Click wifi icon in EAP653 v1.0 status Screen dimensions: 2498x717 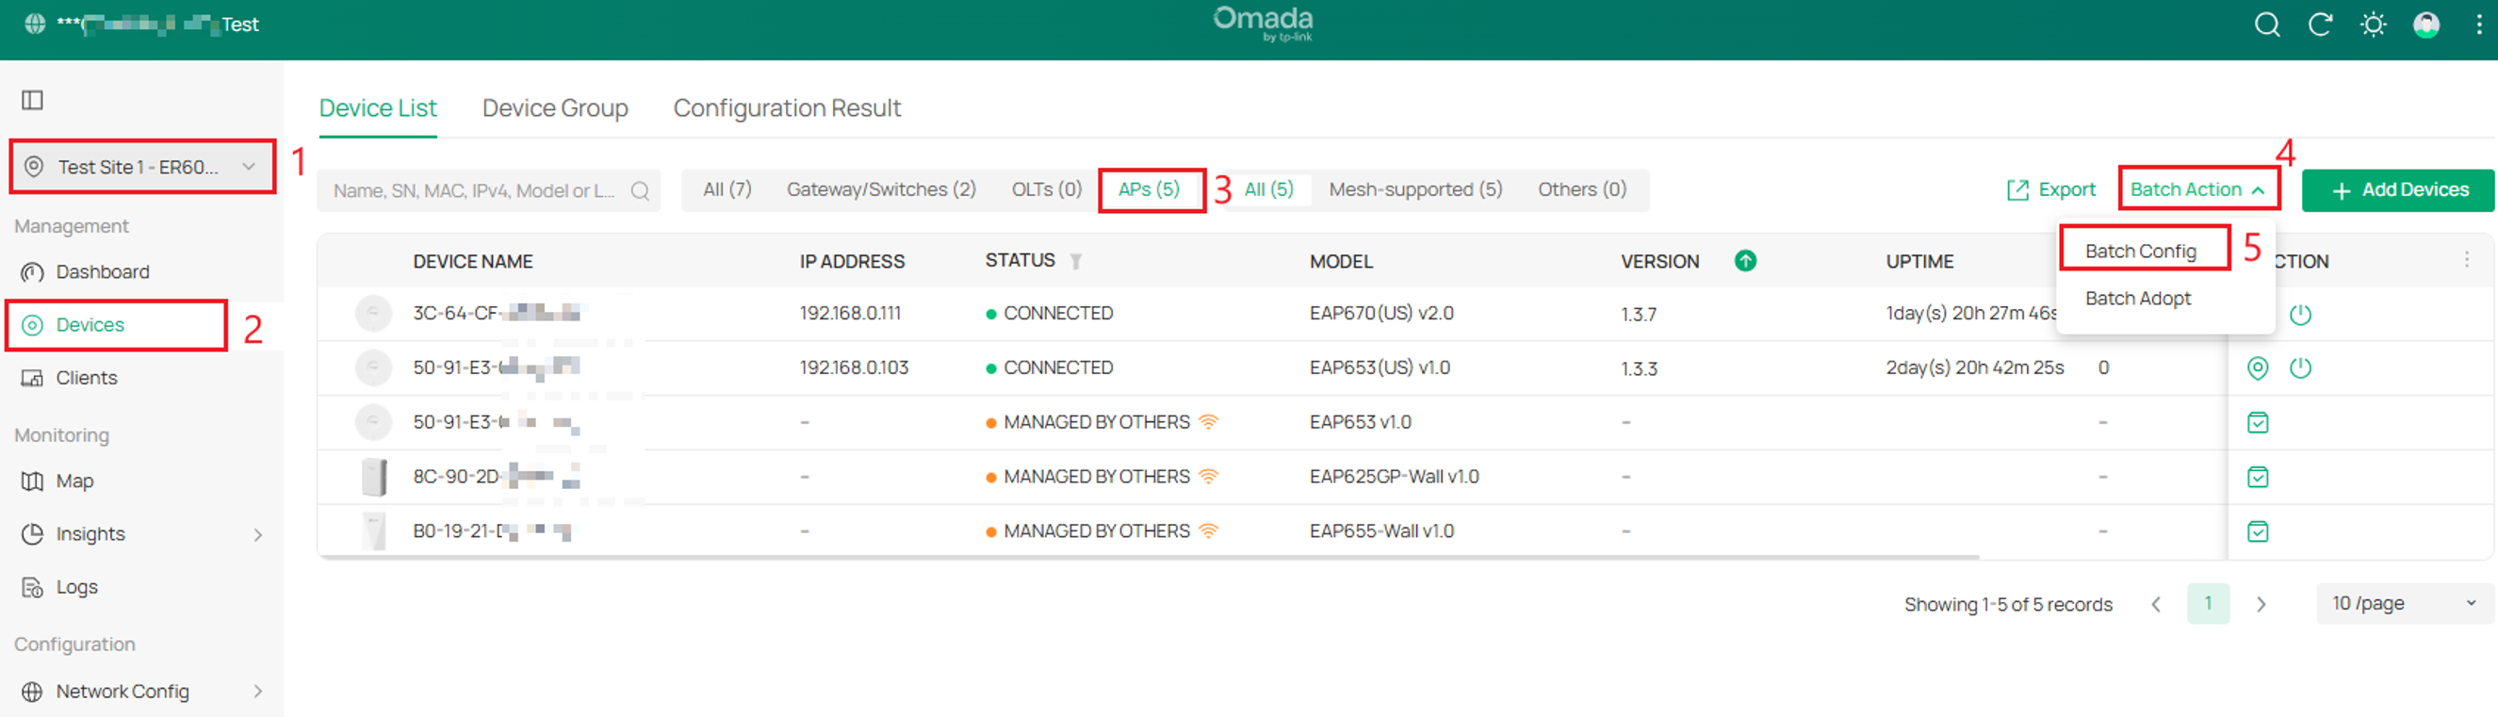click(x=1208, y=422)
